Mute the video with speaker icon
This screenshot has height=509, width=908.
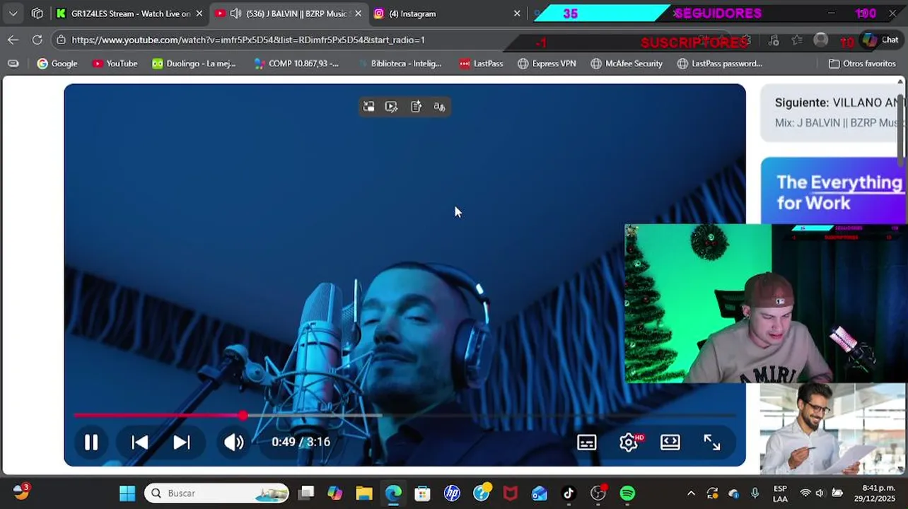pos(233,443)
